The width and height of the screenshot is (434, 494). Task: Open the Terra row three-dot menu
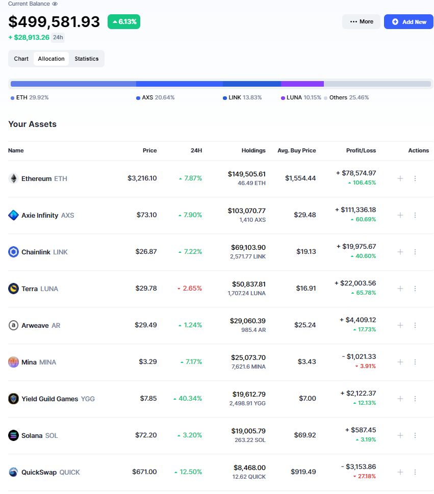[415, 288]
